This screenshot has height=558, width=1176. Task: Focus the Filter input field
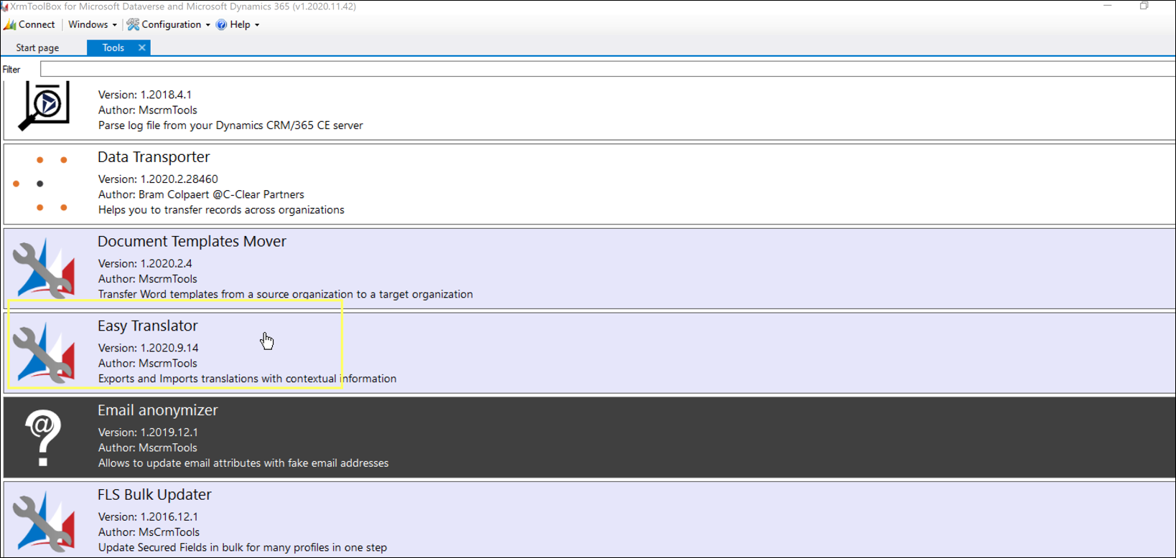click(607, 69)
